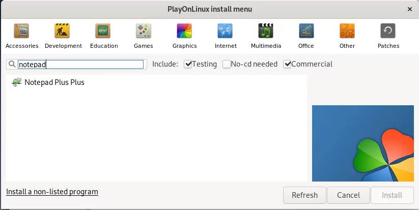
Task: Click Install a non-listed program link
Action: tap(52, 192)
